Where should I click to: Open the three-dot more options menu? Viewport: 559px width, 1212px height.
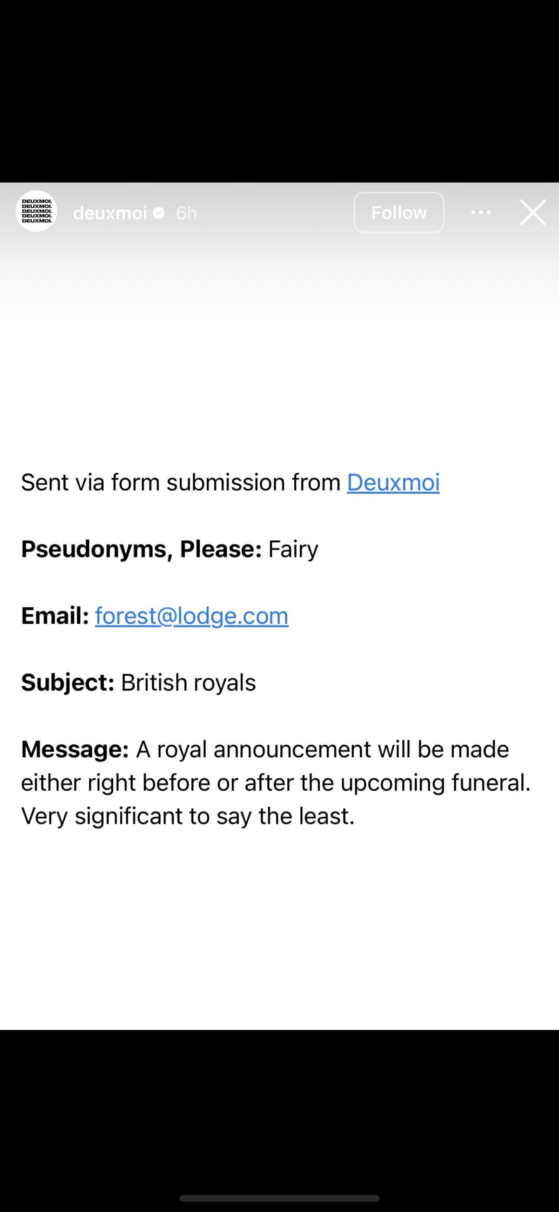point(481,213)
